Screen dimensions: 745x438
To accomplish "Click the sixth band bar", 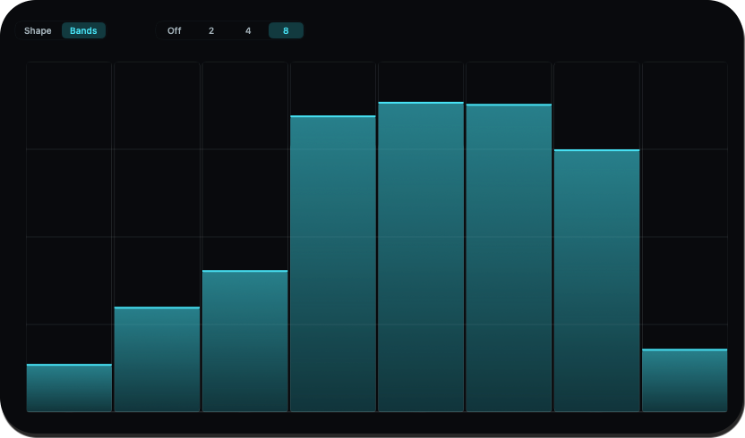I will click(509, 258).
